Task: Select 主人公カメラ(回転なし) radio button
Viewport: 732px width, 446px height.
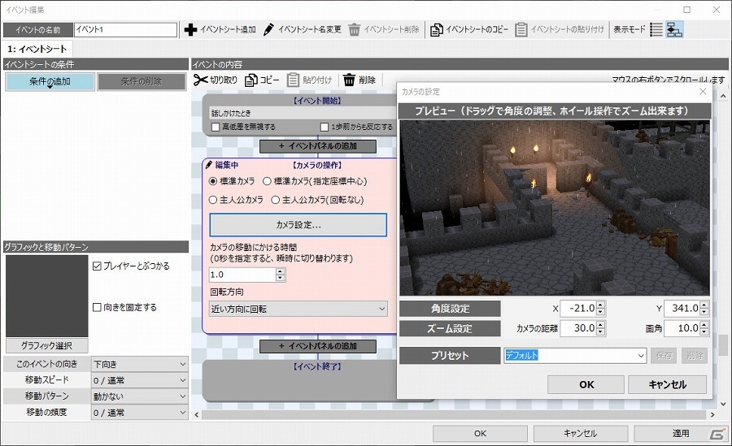Action: [276, 200]
